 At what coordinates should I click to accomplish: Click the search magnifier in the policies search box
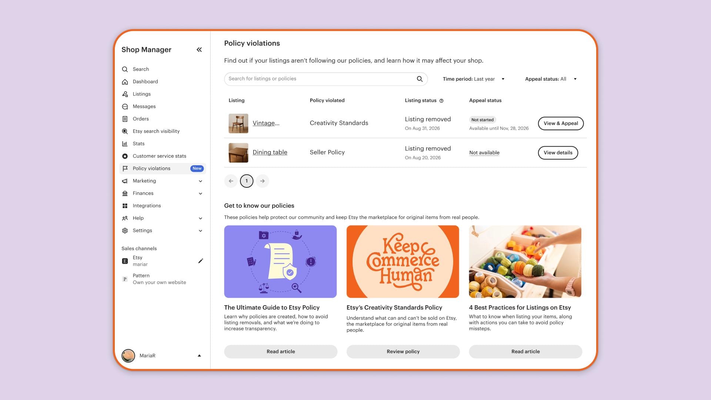[x=420, y=79]
